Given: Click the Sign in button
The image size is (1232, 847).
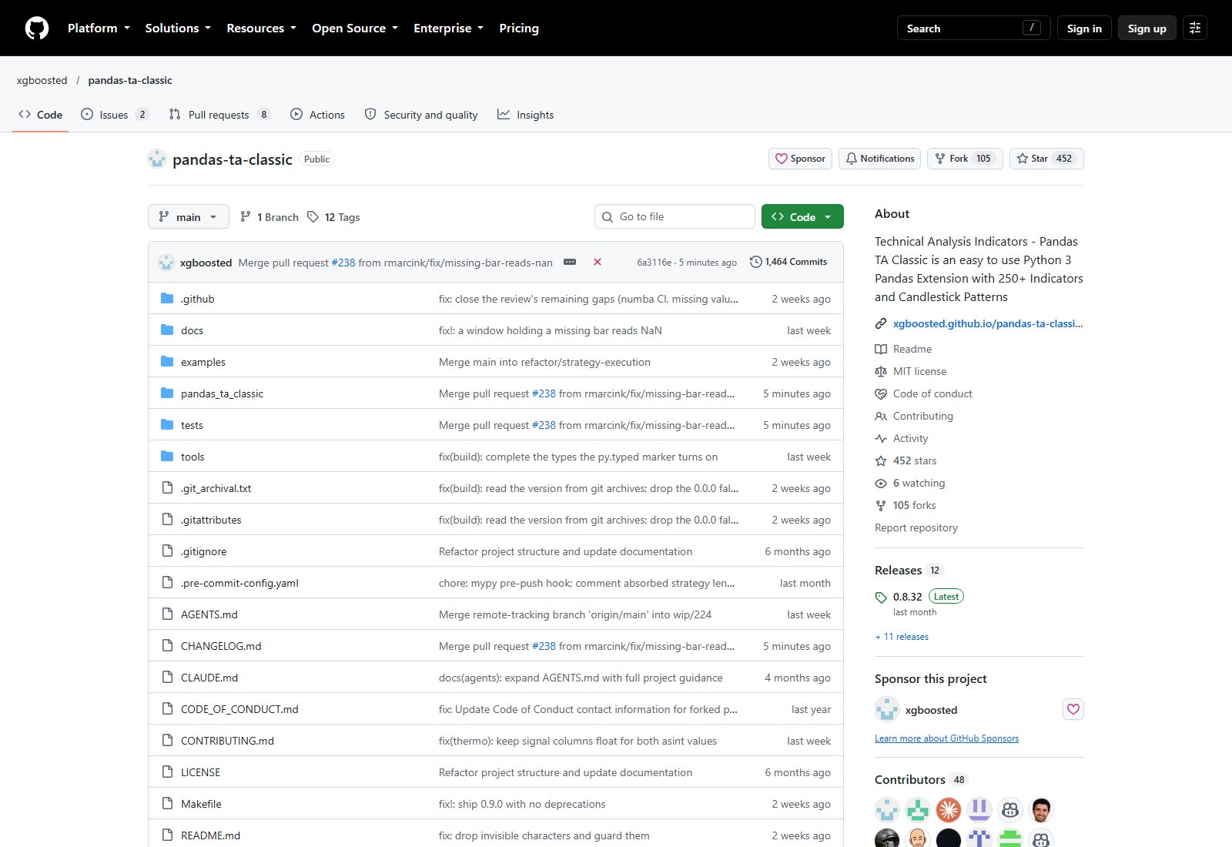Looking at the screenshot, I should coord(1084,28).
